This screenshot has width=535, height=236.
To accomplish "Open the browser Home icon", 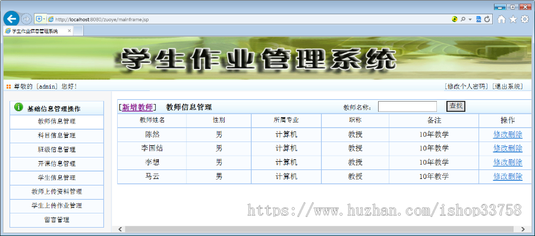I will click(501, 20).
